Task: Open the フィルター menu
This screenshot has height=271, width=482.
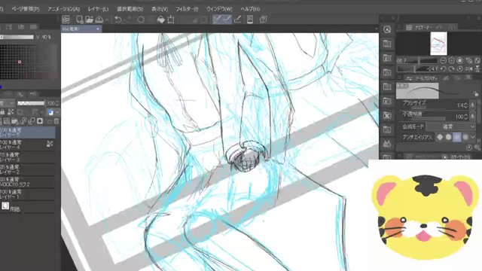Action: [x=187, y=9]
